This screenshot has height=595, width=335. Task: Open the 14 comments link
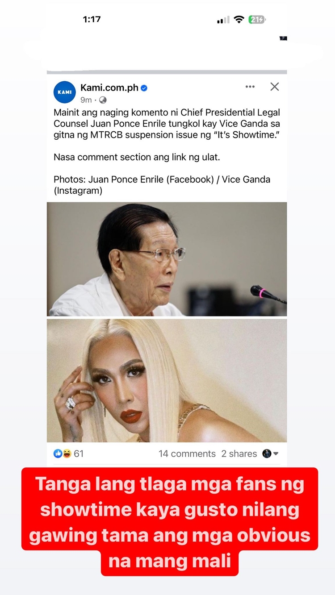(187, 454)
